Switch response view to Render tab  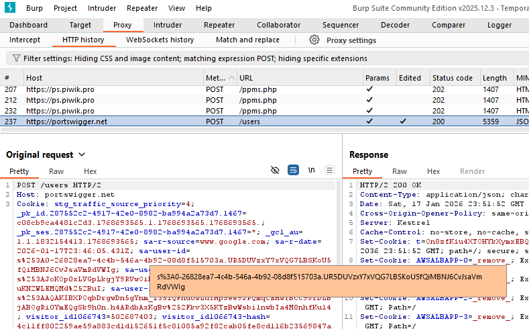472,171
